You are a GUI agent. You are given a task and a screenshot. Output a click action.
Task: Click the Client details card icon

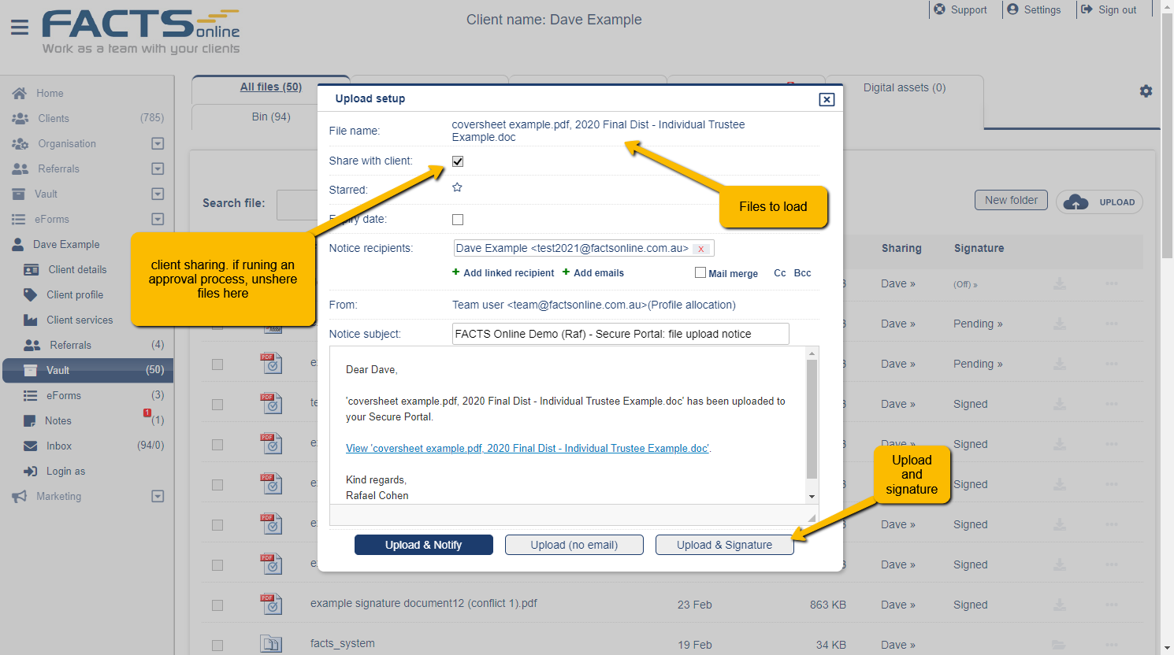tap(32, 269)
